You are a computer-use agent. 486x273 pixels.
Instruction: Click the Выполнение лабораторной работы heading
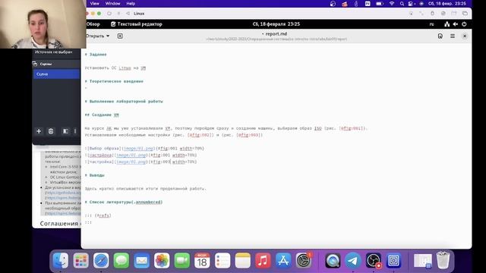124,102
